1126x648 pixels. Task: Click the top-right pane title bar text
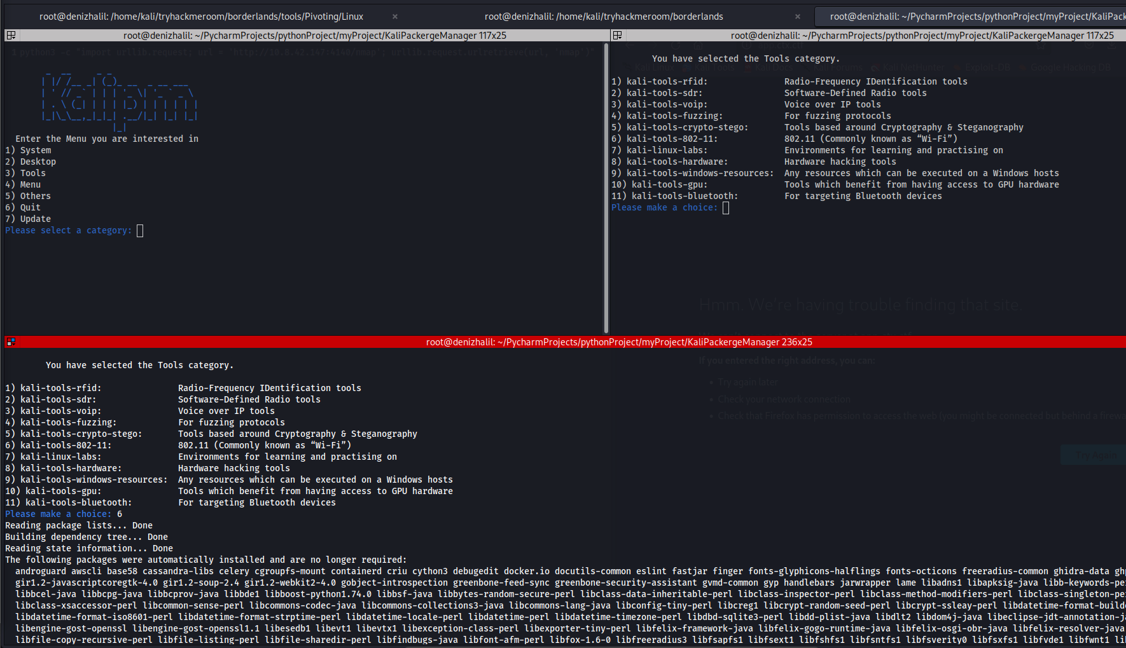pyautogui.click(x=922, y=36)
